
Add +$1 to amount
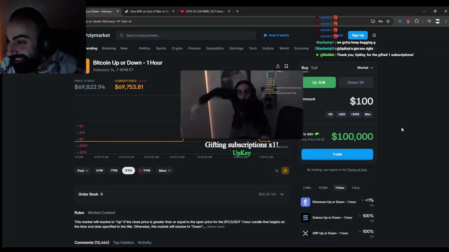(330, 114)
